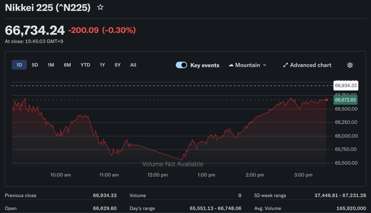Screen dimensions: 371x213
Task: Click the 66,250.00 y-axis label
Action: pyautogui.click(x=346, y=122)
